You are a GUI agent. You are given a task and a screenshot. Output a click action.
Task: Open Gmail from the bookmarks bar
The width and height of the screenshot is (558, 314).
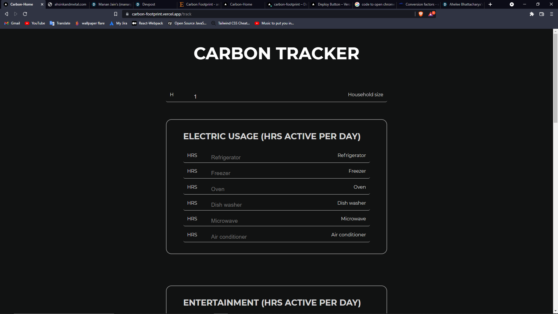click(x=12, y=23)
